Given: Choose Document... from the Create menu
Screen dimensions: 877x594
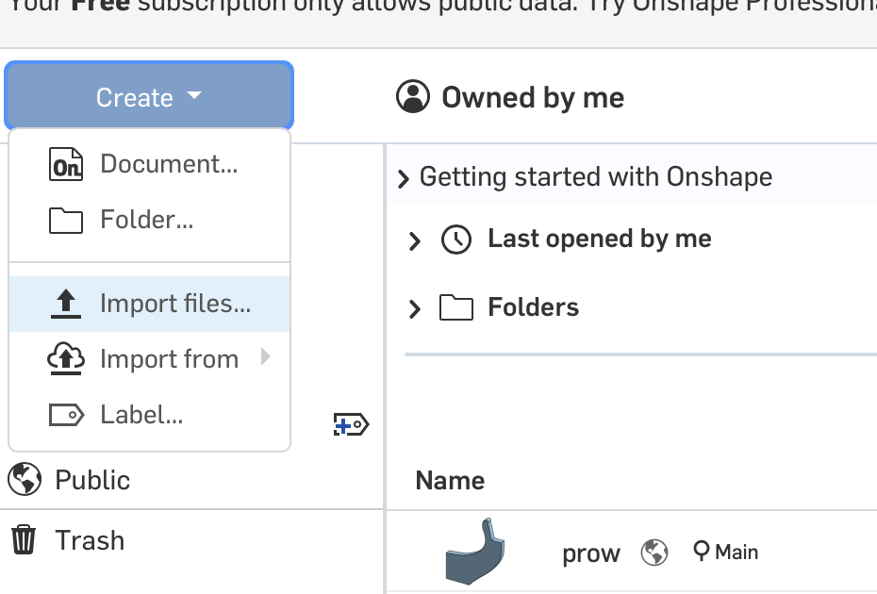Looking at the screenshot, I should coord(168,164).
